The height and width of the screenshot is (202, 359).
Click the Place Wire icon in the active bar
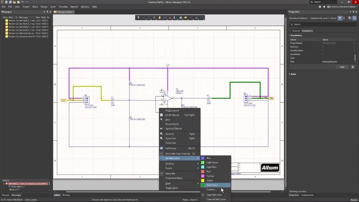(x=165, y=18)
